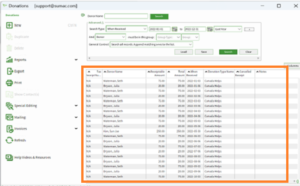Click the right scroll arrow in Advanced panel
The height and width of the screenshot is (186, 300).
258,58
